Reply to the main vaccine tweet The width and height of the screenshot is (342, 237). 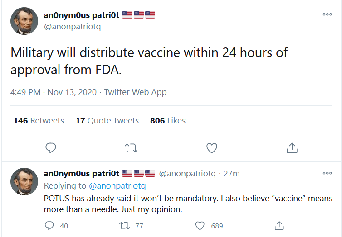click(x=51, y=147)
